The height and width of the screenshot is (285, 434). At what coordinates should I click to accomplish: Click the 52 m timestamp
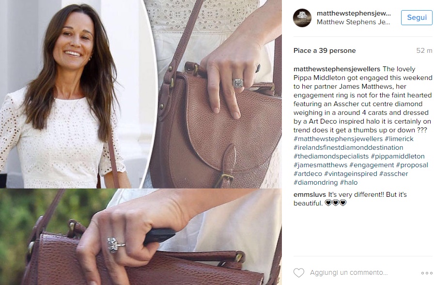(424, 51)
